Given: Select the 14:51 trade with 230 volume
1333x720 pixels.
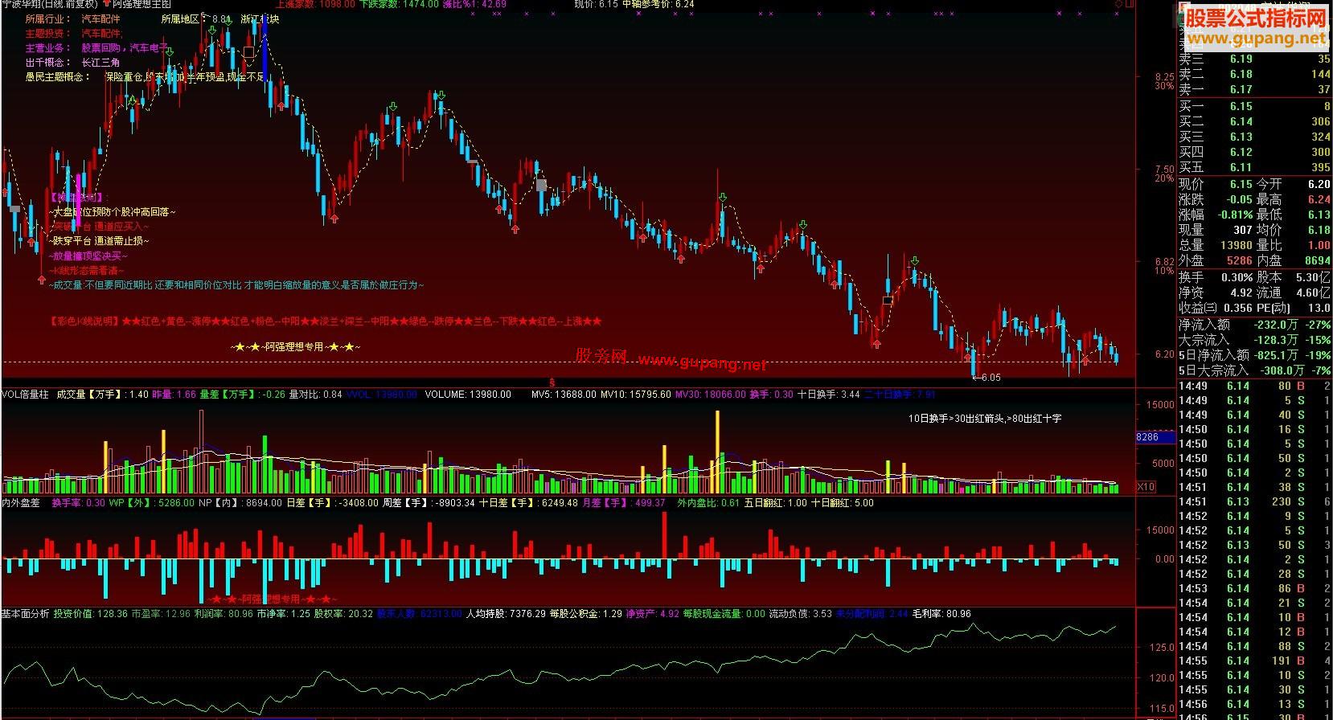Looking at the screenshot, I should [x=1254, y=501].
